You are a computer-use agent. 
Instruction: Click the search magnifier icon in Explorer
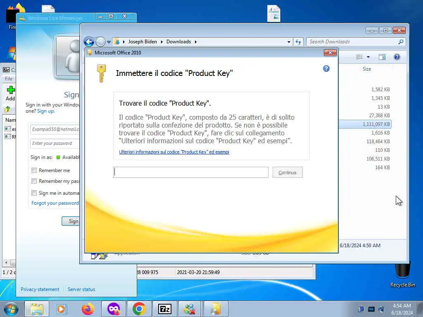[401, 42]
